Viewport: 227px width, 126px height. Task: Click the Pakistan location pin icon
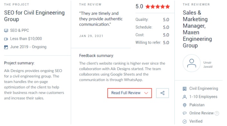184,105
